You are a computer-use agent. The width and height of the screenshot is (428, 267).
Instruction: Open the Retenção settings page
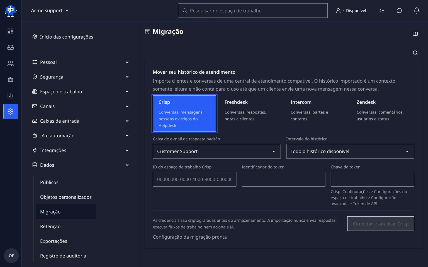click(x=50, y=227)
